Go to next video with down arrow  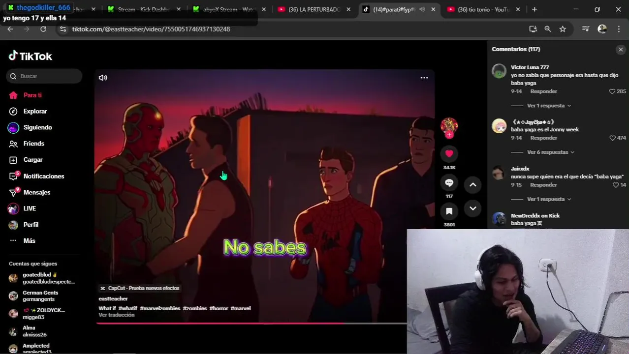[x=472, y=208]
